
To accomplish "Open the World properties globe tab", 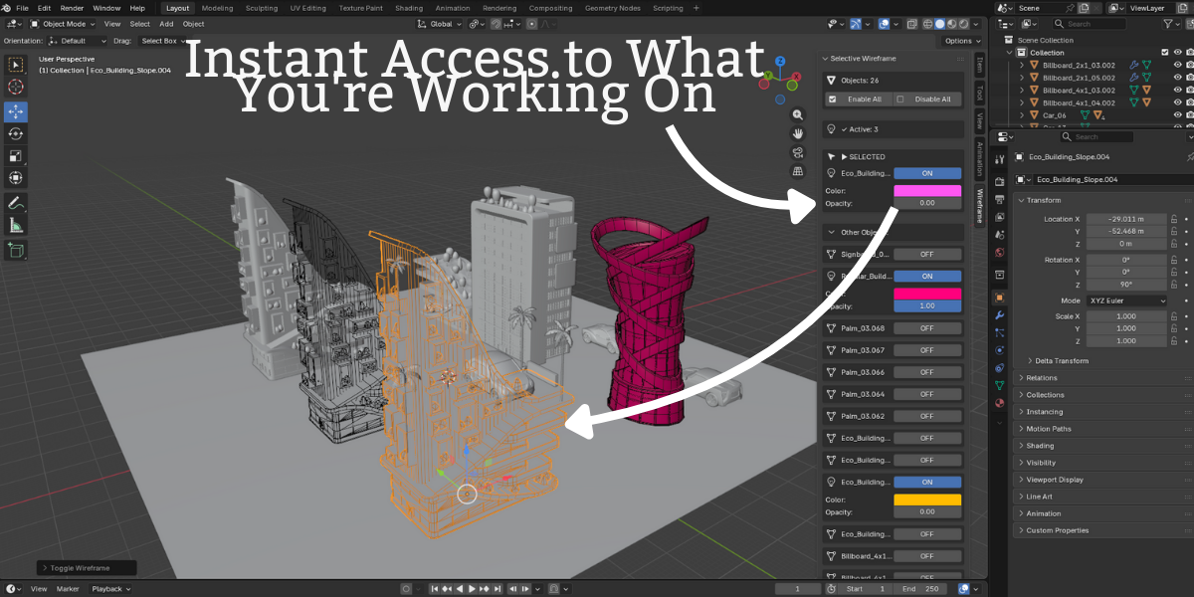I will [x=999, y=253].
